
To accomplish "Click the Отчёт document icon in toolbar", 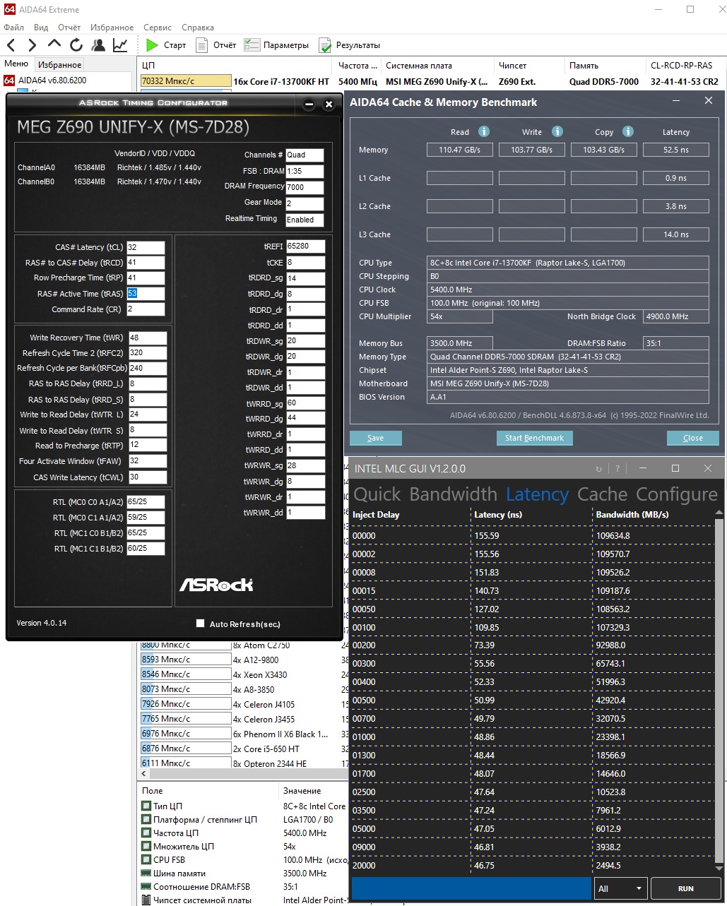I will pyautogui.click(x=201, y=45).
